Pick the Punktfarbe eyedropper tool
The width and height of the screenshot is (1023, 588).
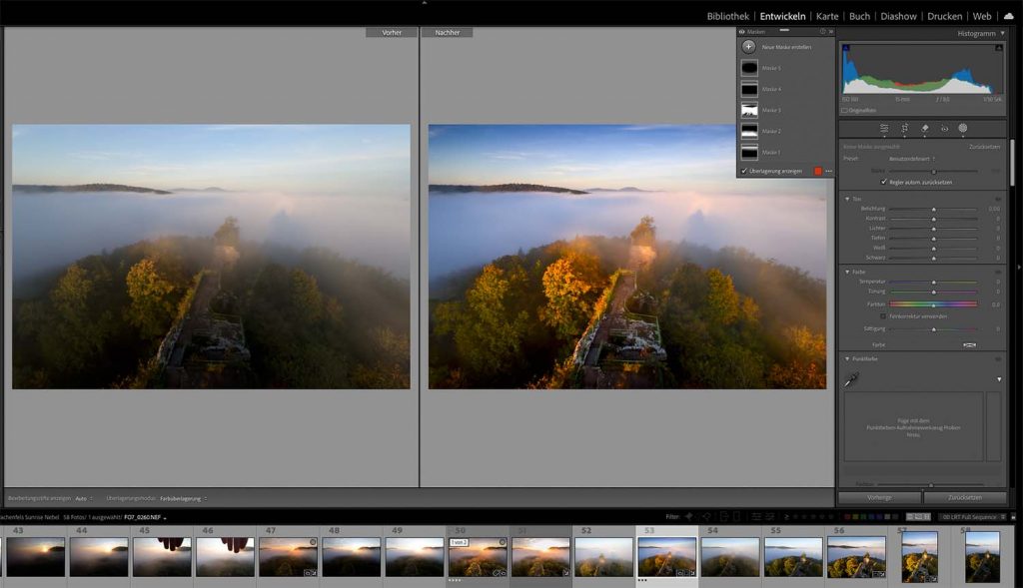pos(852,379)
